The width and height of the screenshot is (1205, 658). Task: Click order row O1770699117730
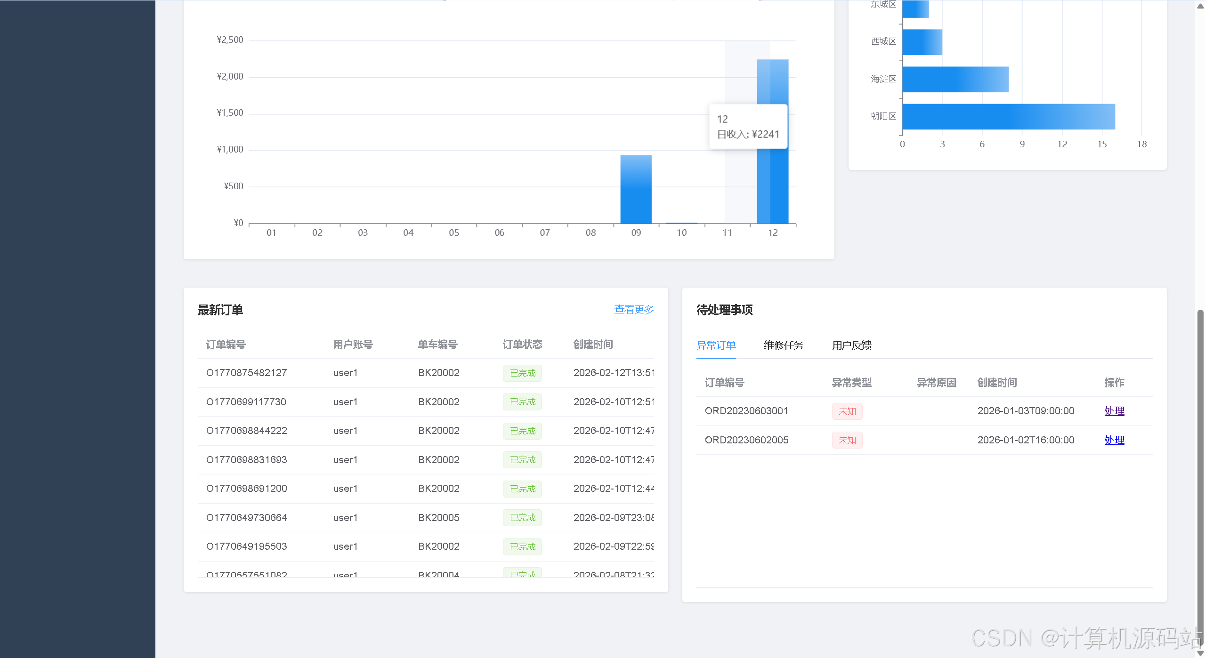(246, 402)
